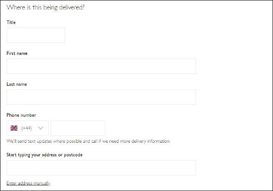Screen dimensions: 273x191
Task: Click the (+44) dialling code text
Action: click(x=27, y=128)
